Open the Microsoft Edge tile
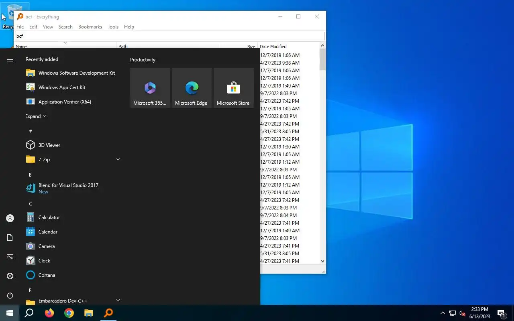Viewport: 514px width, 321px height. (x=192, y=88)
